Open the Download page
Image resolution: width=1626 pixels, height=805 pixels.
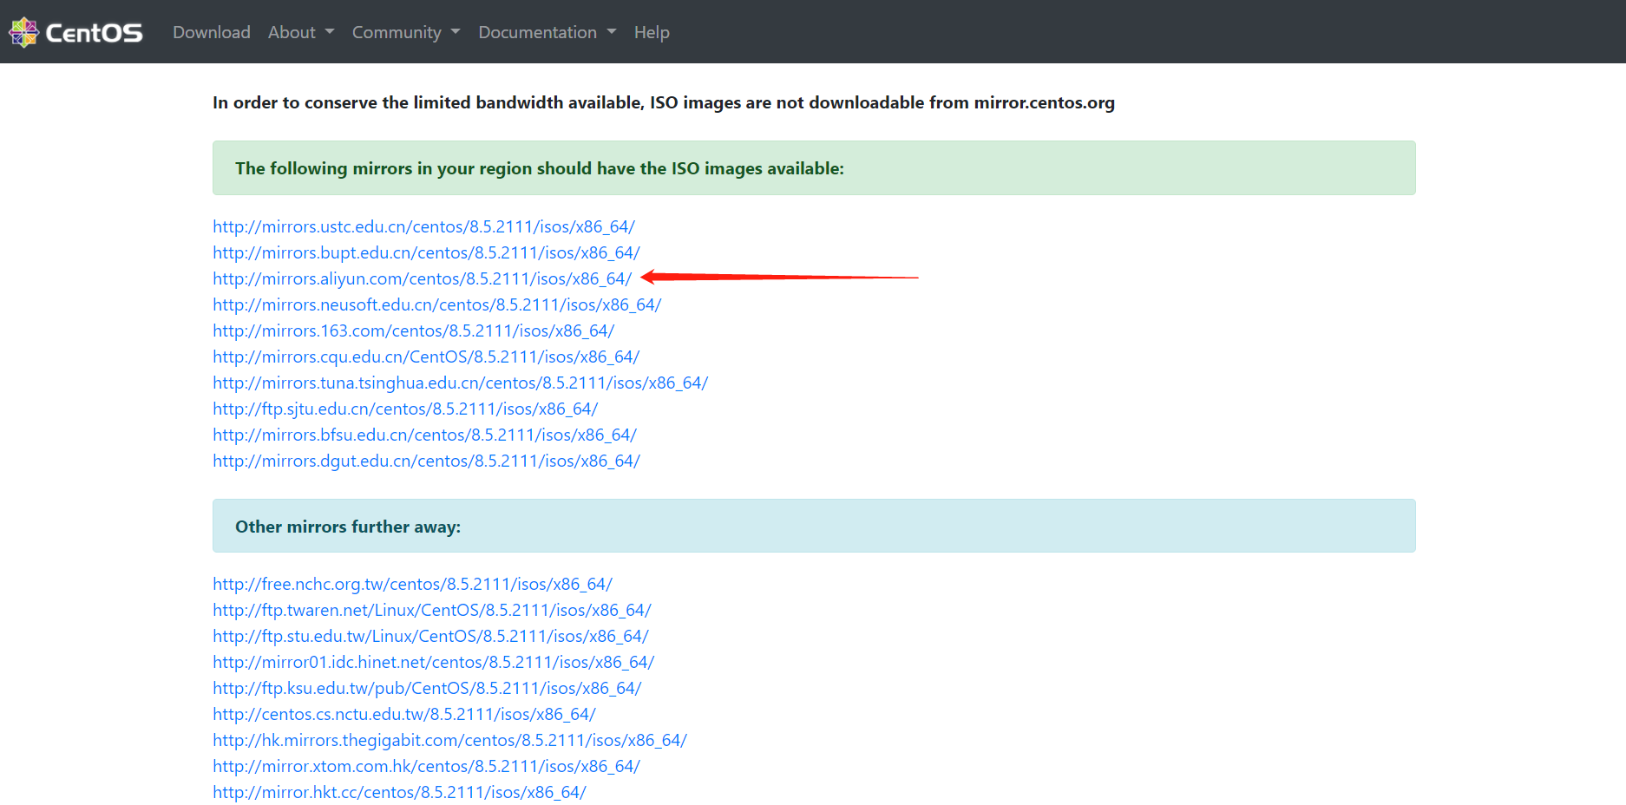[212, 32]
